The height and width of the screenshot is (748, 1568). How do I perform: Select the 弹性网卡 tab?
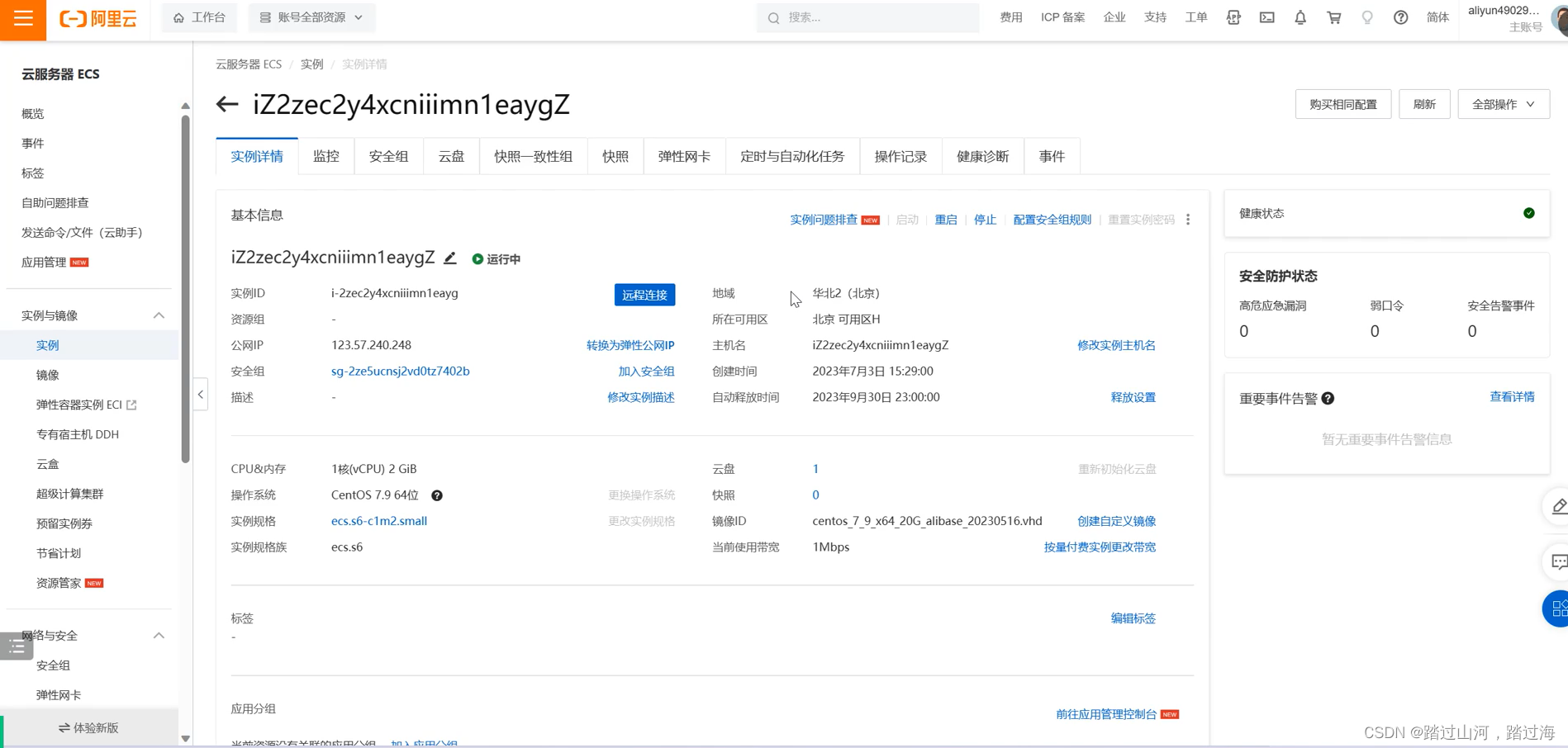(x=684, y=156)
